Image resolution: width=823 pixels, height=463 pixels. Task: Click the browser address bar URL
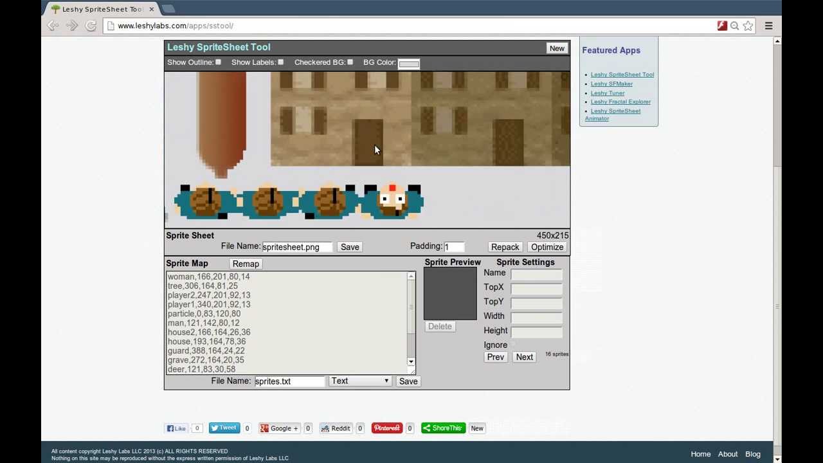[175, 26]
